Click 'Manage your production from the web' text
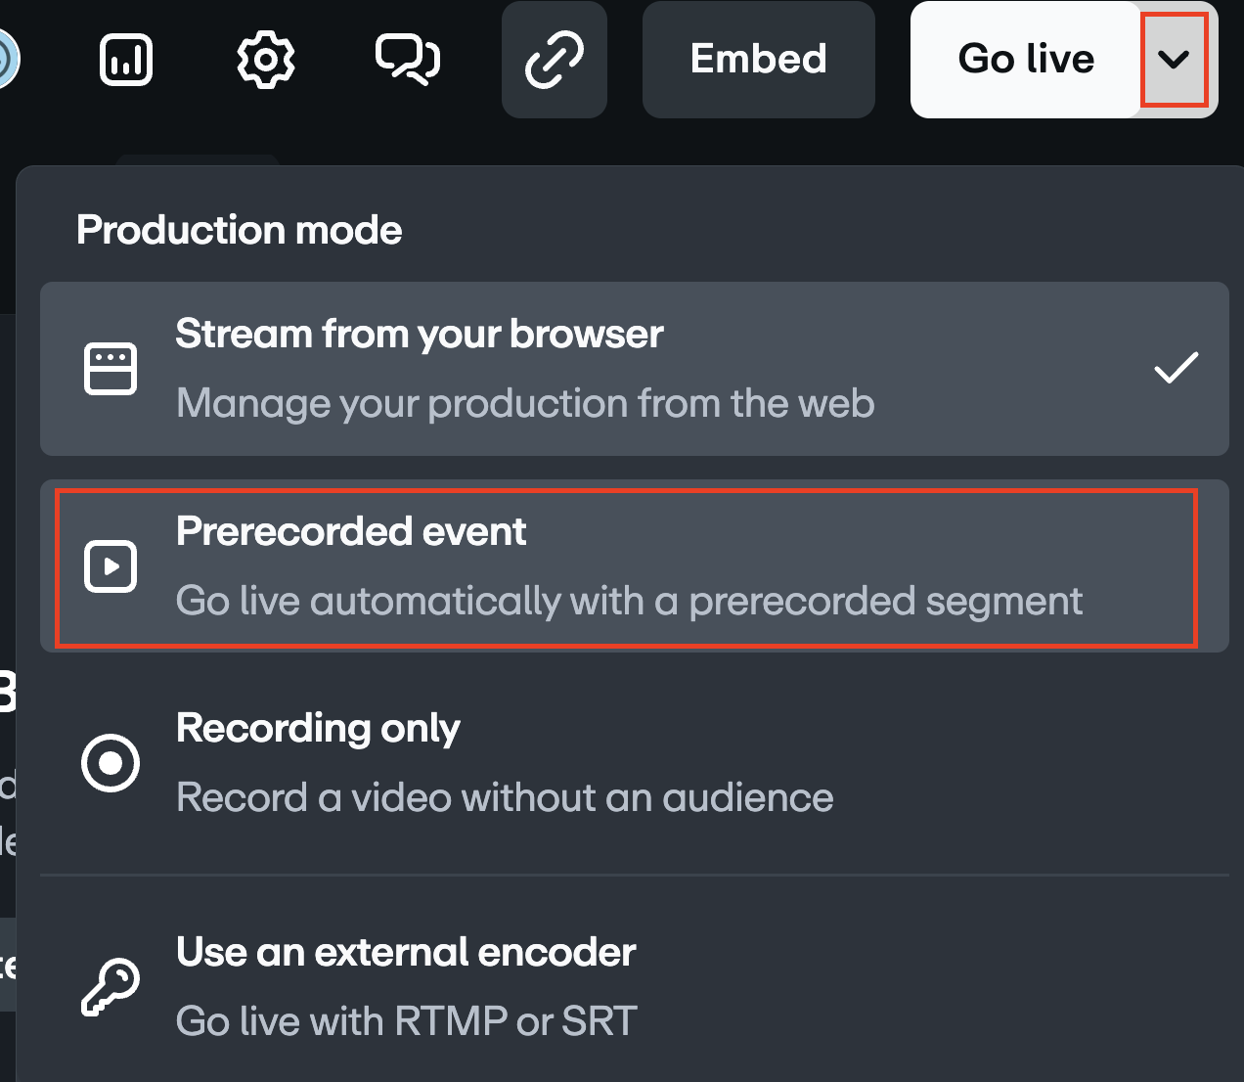 (x=525, y=403)
